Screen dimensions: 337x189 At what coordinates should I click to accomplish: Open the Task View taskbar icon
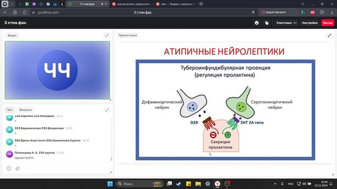click(169, 184)
